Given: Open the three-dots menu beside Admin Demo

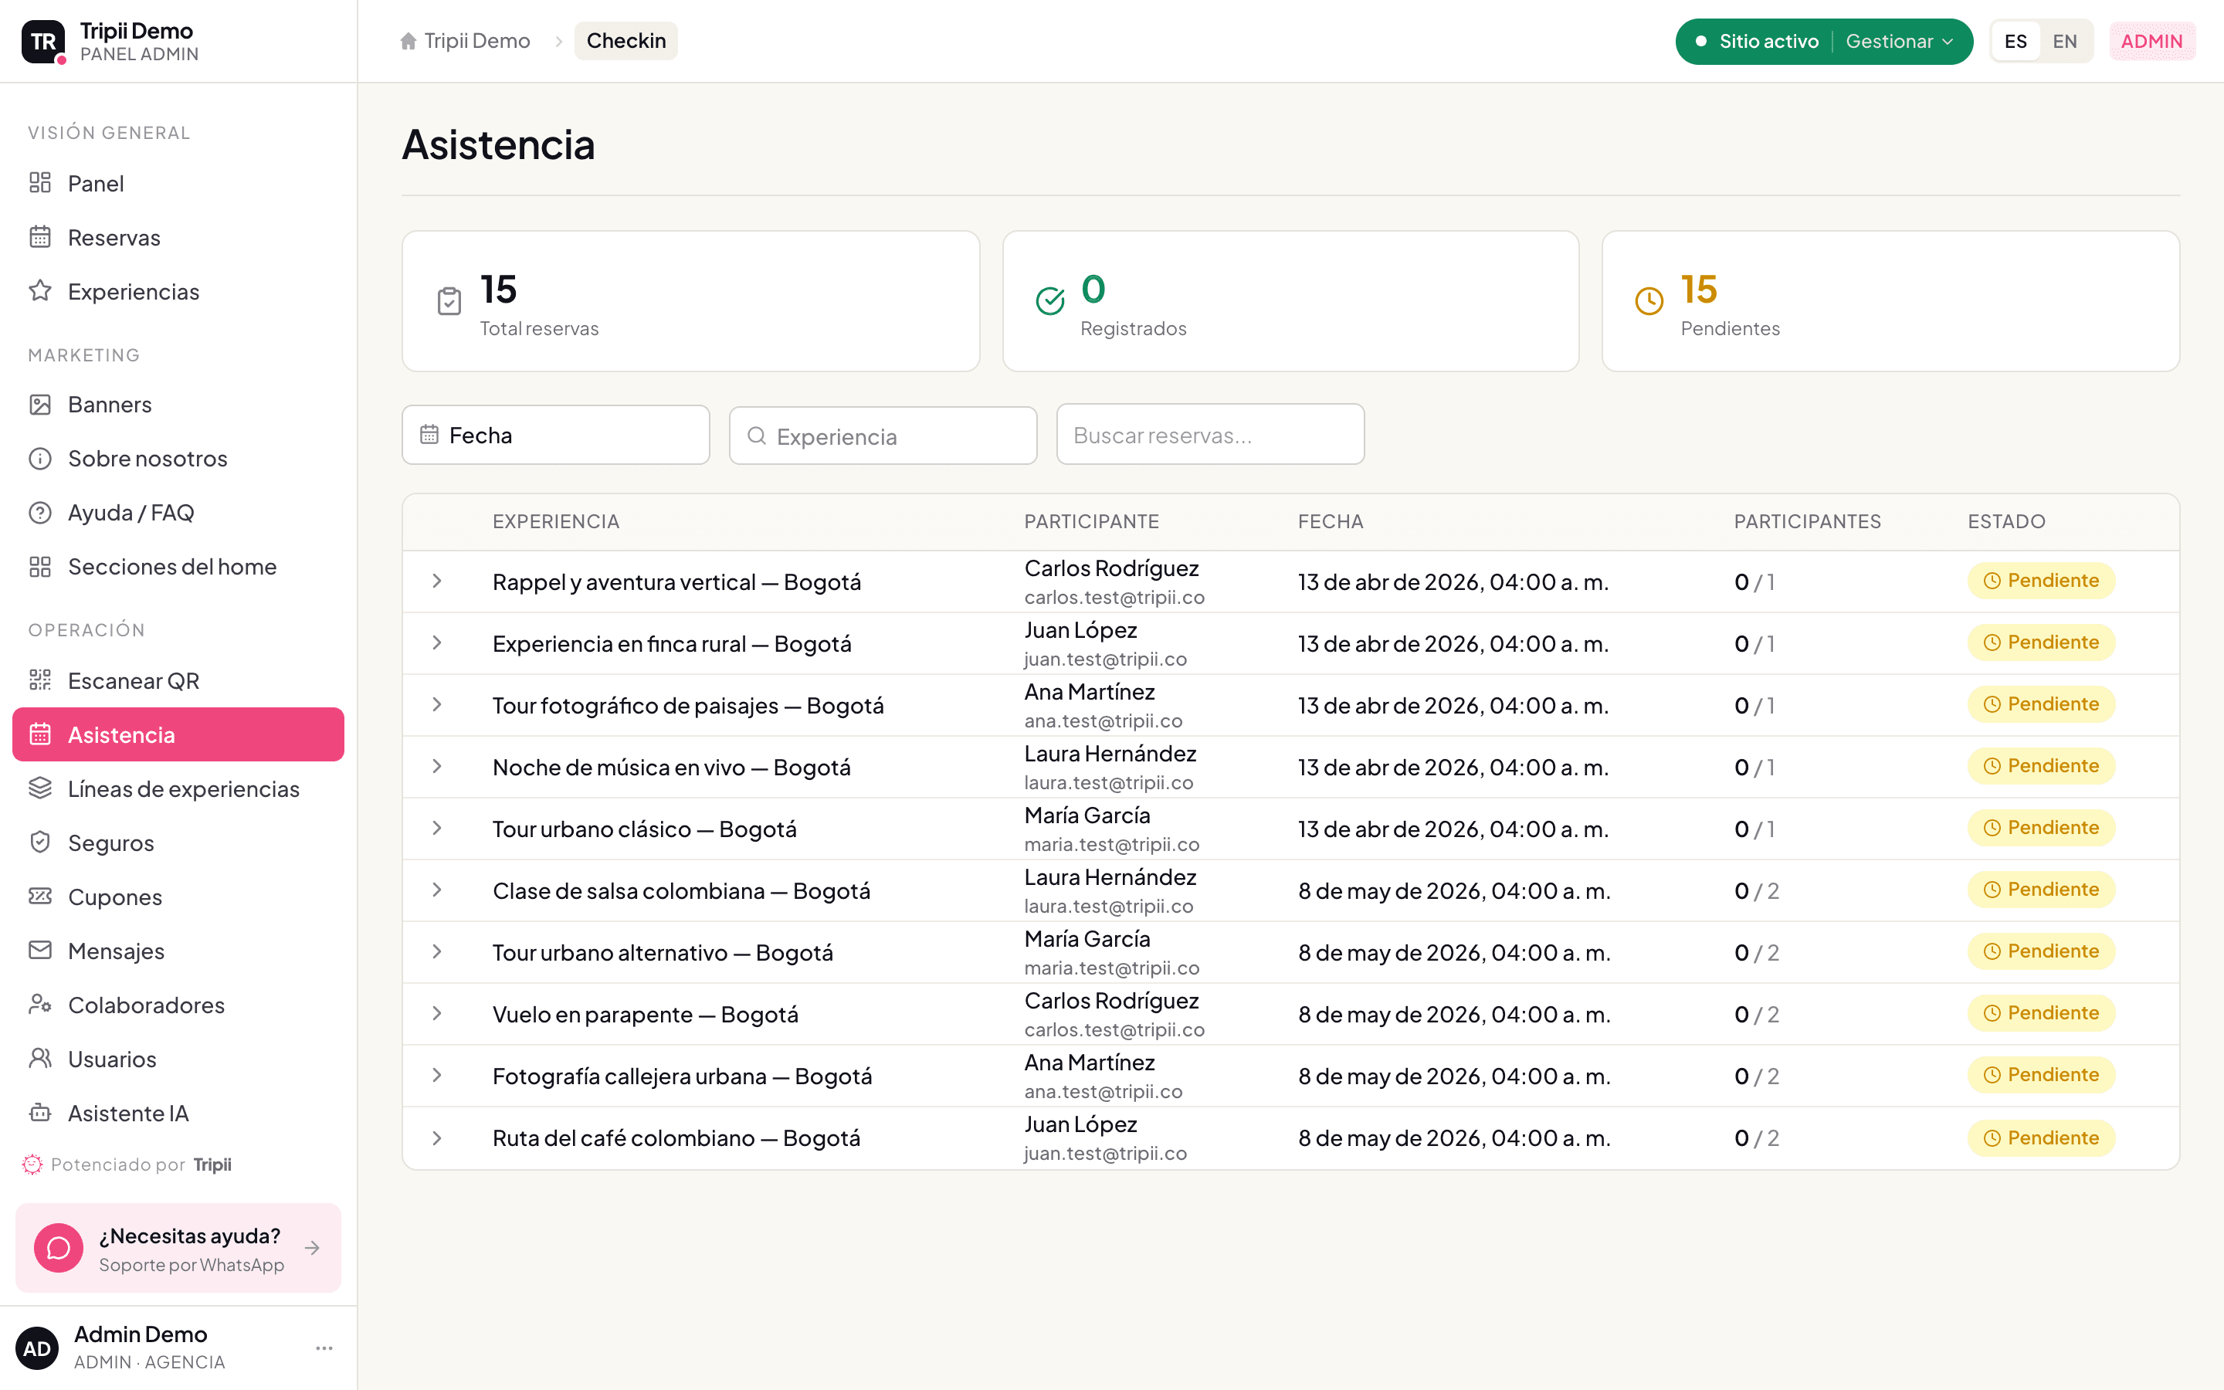Looking at the screenshot, I should [x=324, y=1348].
